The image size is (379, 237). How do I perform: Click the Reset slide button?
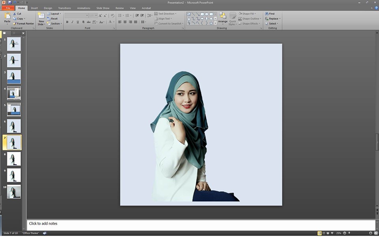[54, 19]
